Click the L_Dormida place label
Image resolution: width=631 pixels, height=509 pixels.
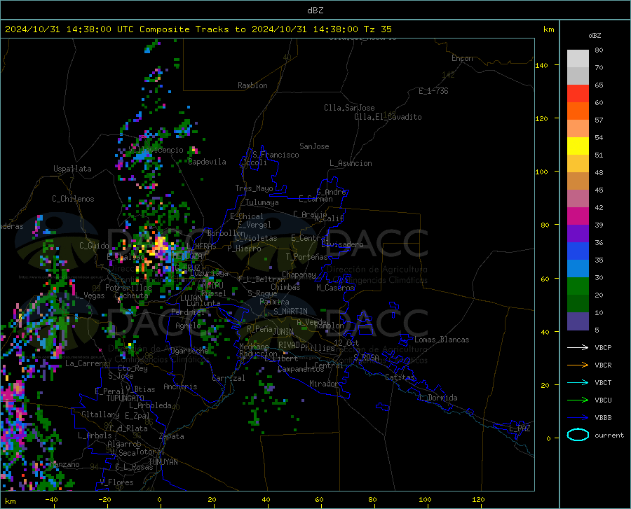click(x=438, y=398)
